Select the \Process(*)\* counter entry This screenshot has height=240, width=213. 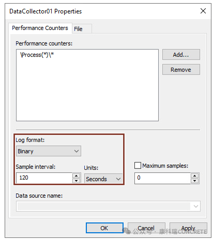(x=37, y=55)
